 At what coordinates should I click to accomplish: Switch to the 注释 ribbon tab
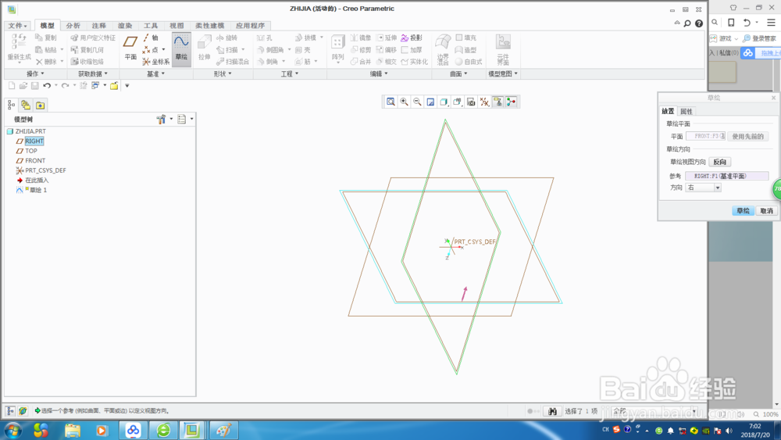pyautogui.click(x=98, y=26)
